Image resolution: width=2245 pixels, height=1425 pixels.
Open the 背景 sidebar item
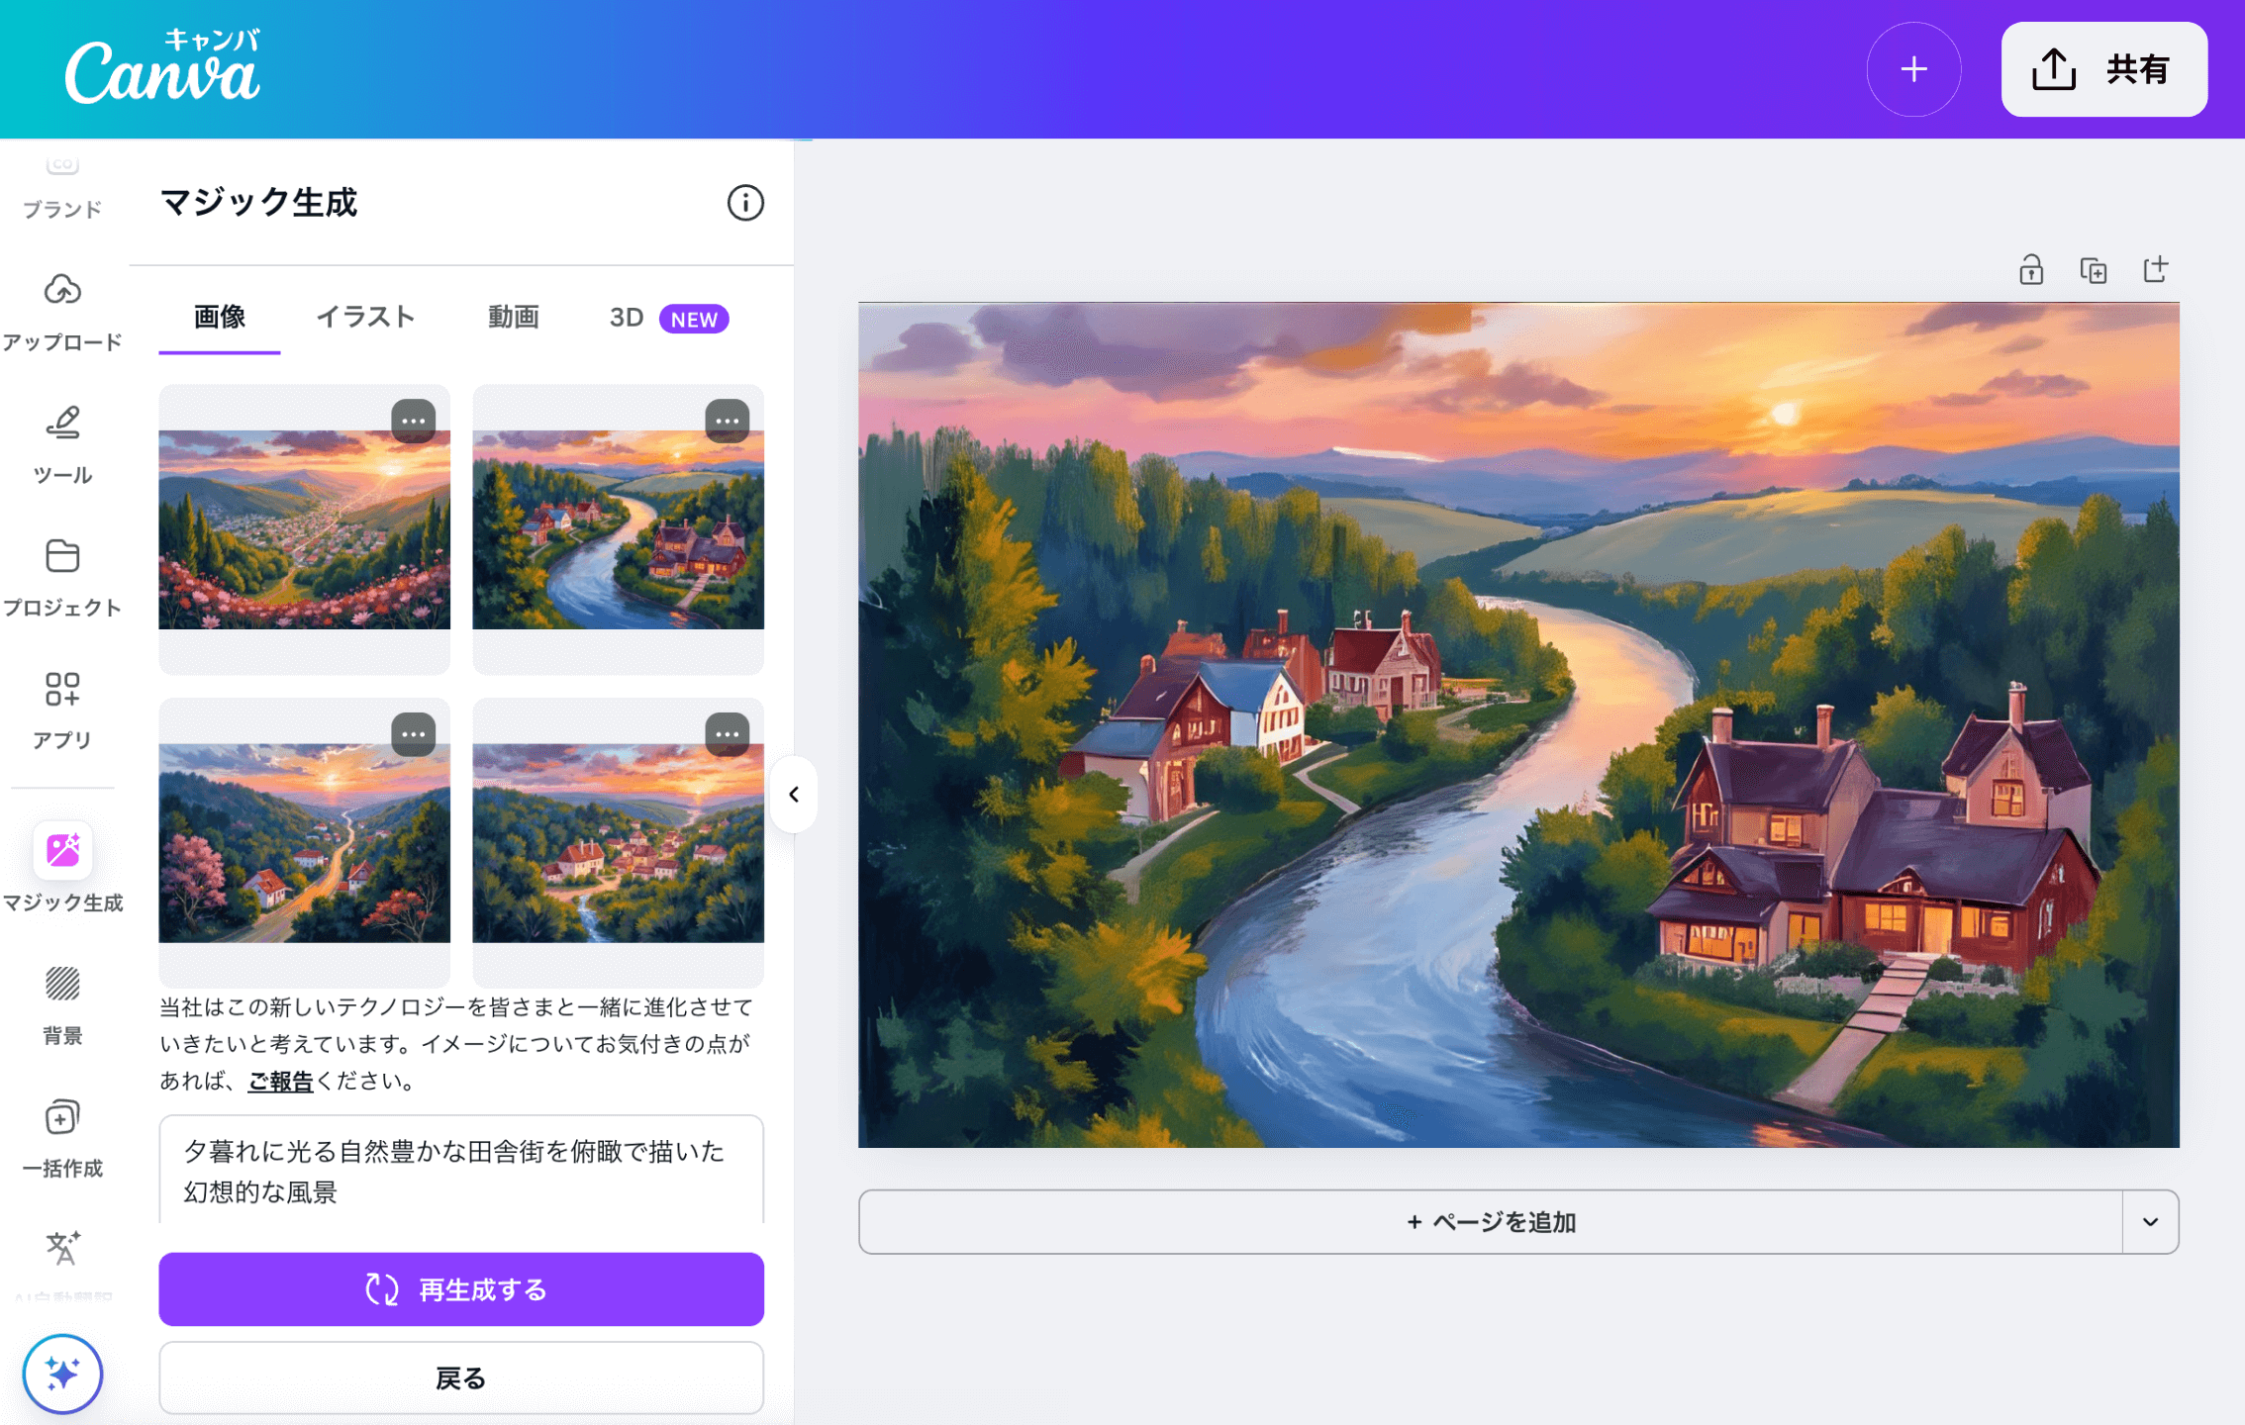coord(62,1005)
